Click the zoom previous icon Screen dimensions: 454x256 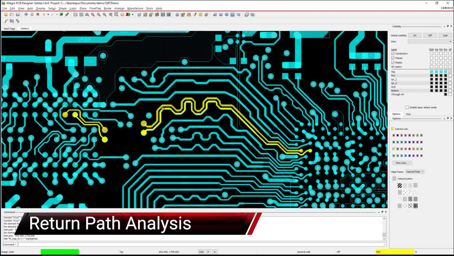point(110,14)
